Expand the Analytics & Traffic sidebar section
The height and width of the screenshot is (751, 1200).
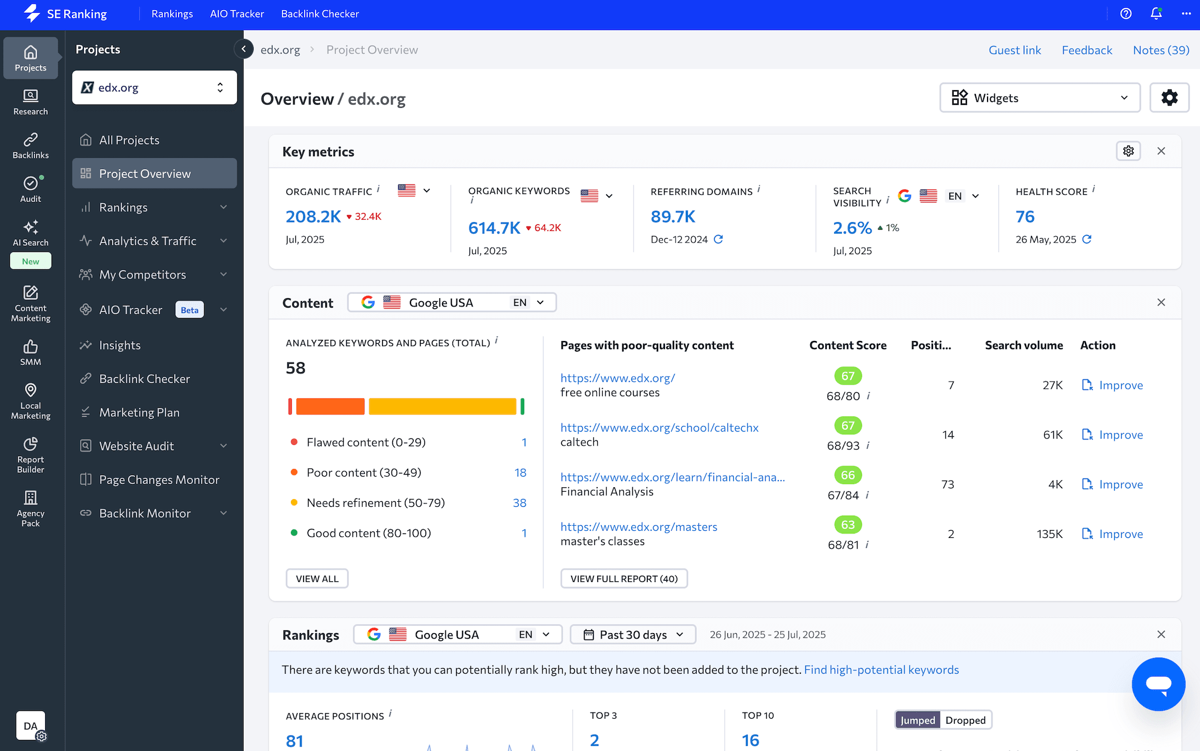pyautogui.click(x=147, y=240)
